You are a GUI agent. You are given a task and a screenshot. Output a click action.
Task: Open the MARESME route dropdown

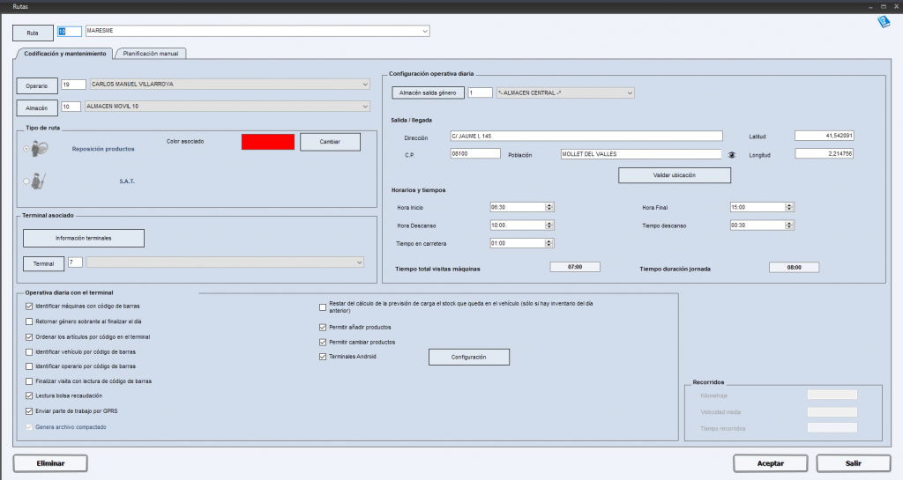click(425, 31)
